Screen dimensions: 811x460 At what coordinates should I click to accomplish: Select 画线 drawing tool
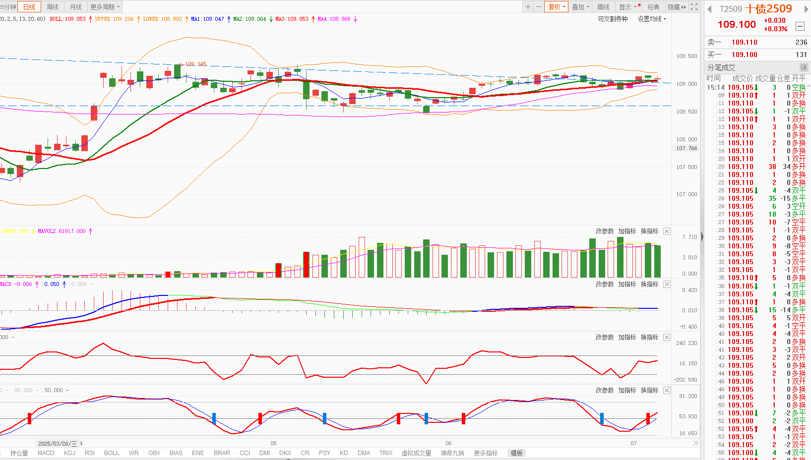[x=604, y=7]
